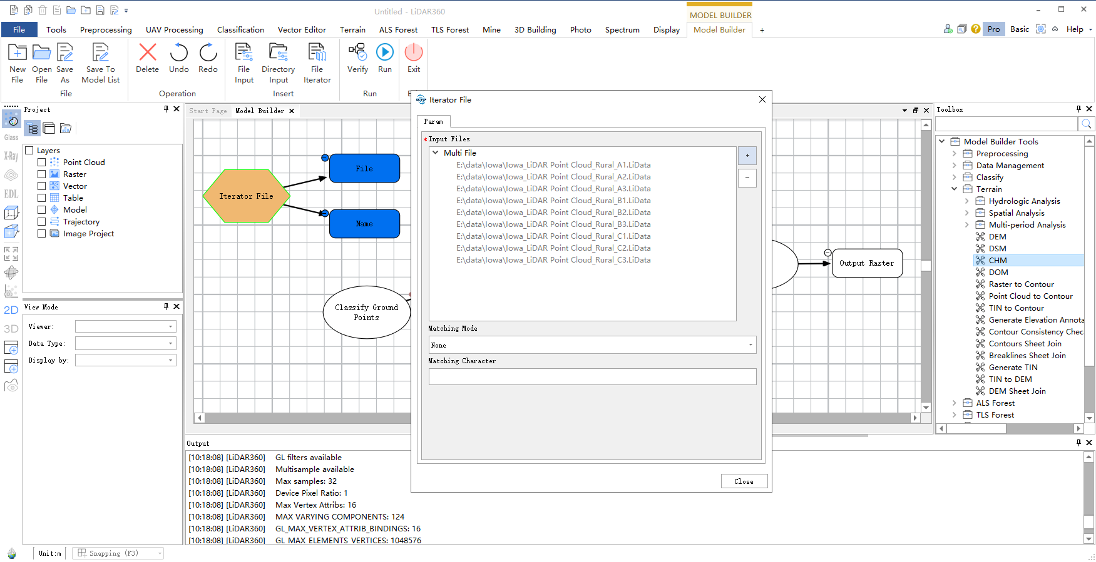The height and width of the screenshot is (562, 1096).
Task: Collapse the Terrain toolbox group
Action: pos(954,189)
